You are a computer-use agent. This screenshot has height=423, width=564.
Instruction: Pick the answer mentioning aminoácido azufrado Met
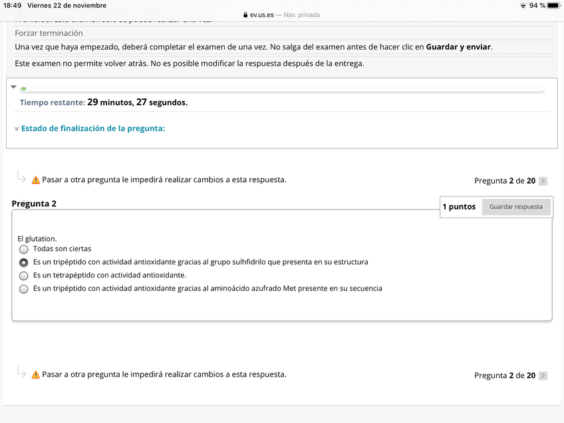click(x=24, y=289)
